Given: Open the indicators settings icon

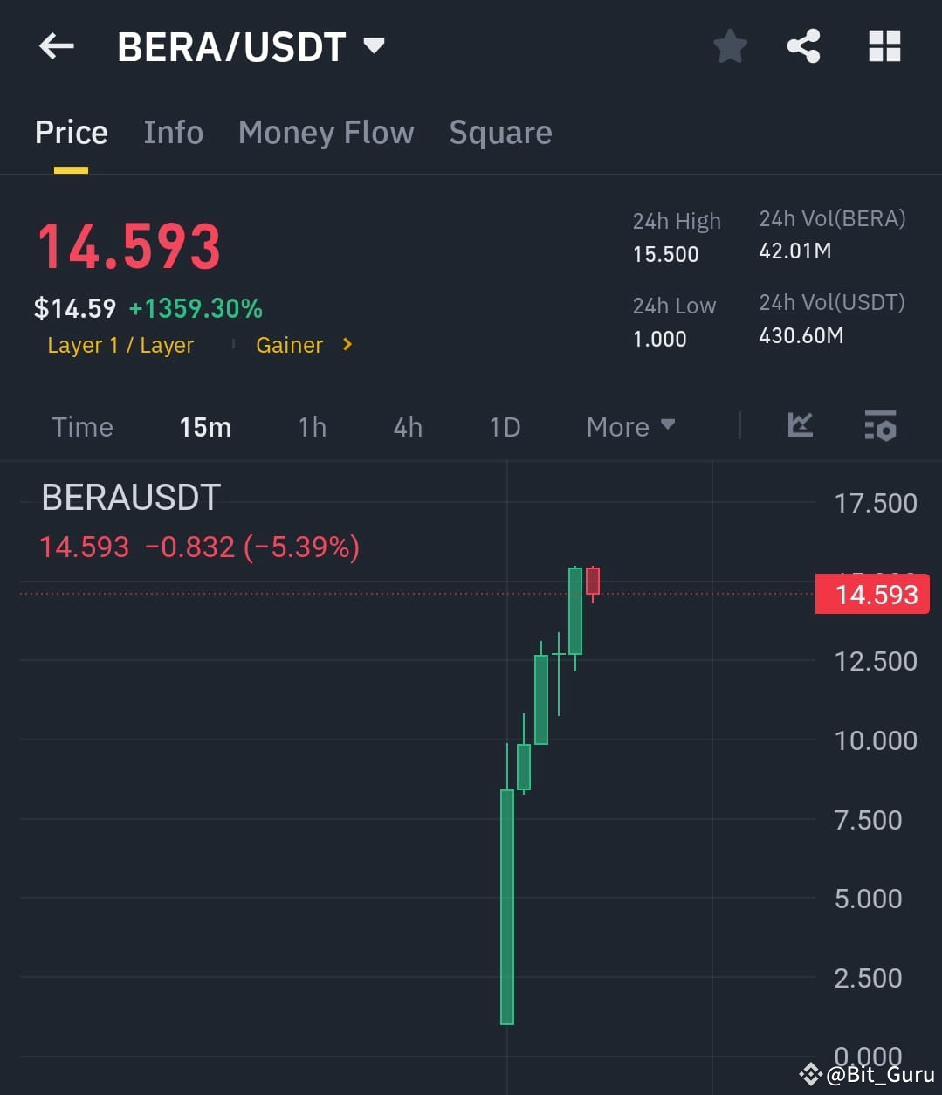Looking at the screenshot, I should 880,426.
